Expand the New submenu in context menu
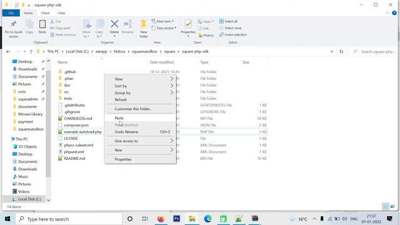Screen dimensions: 400x225 point(172,150)
